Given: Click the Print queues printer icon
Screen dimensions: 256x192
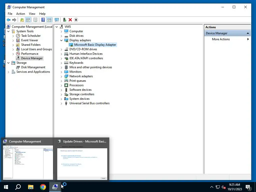Looking at the screenshot, I should click(66, 81).
